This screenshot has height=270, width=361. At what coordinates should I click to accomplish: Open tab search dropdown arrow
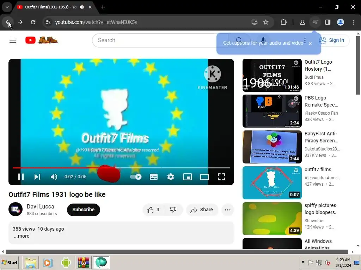coord(7,7)
